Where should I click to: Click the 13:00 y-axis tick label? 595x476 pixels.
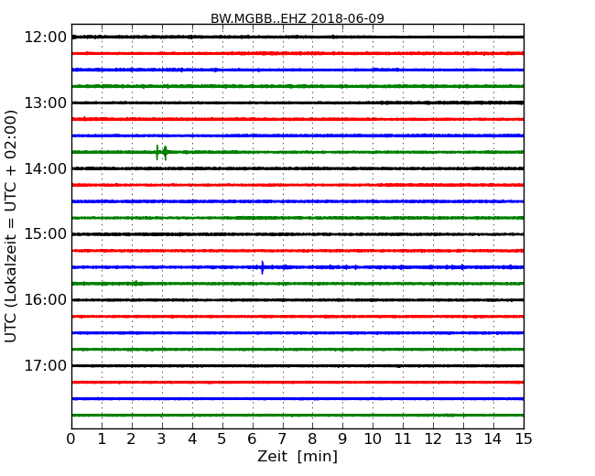pyautogui.click(x=46, y=103)
